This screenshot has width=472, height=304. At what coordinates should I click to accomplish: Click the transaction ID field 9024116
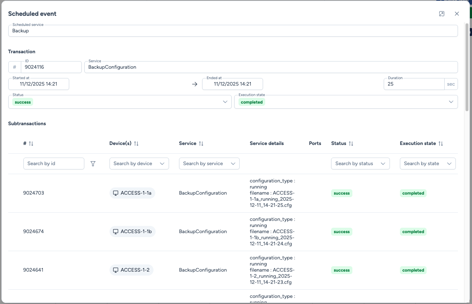(51, 67)
